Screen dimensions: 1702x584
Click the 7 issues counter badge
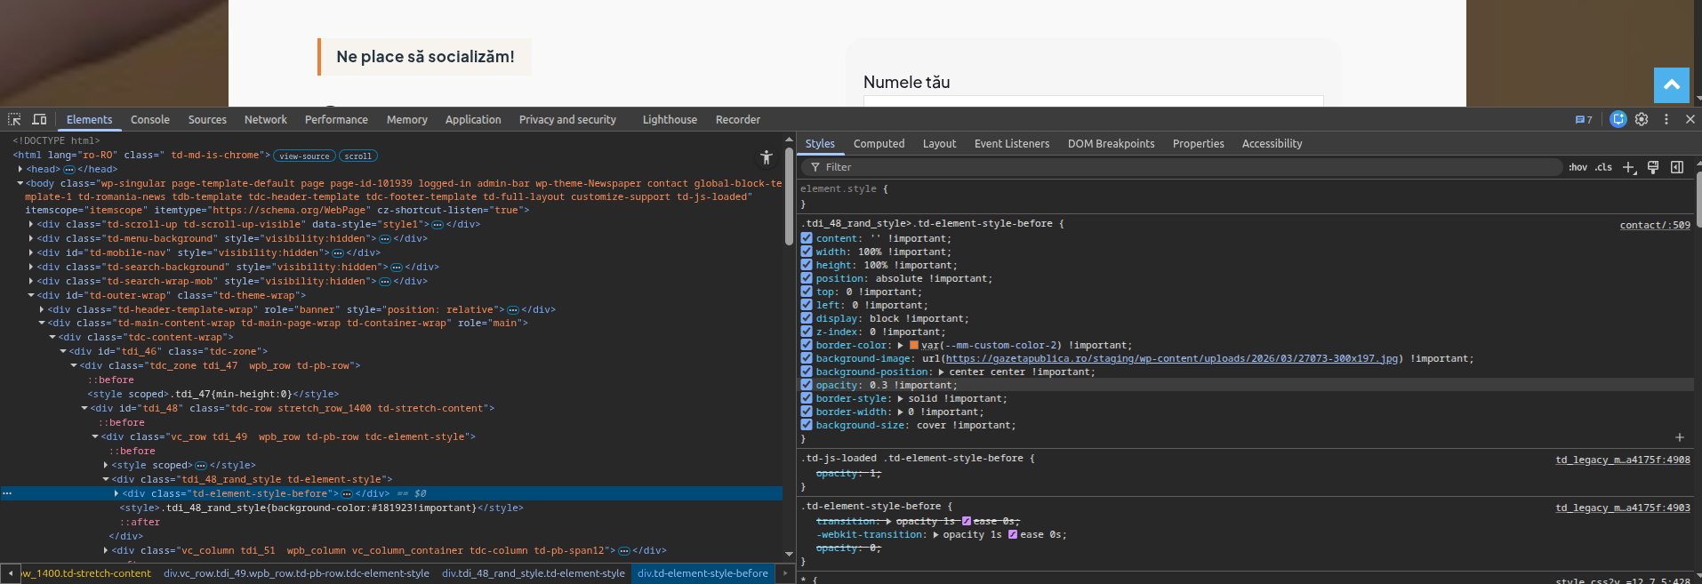[x=1584, y=119]
